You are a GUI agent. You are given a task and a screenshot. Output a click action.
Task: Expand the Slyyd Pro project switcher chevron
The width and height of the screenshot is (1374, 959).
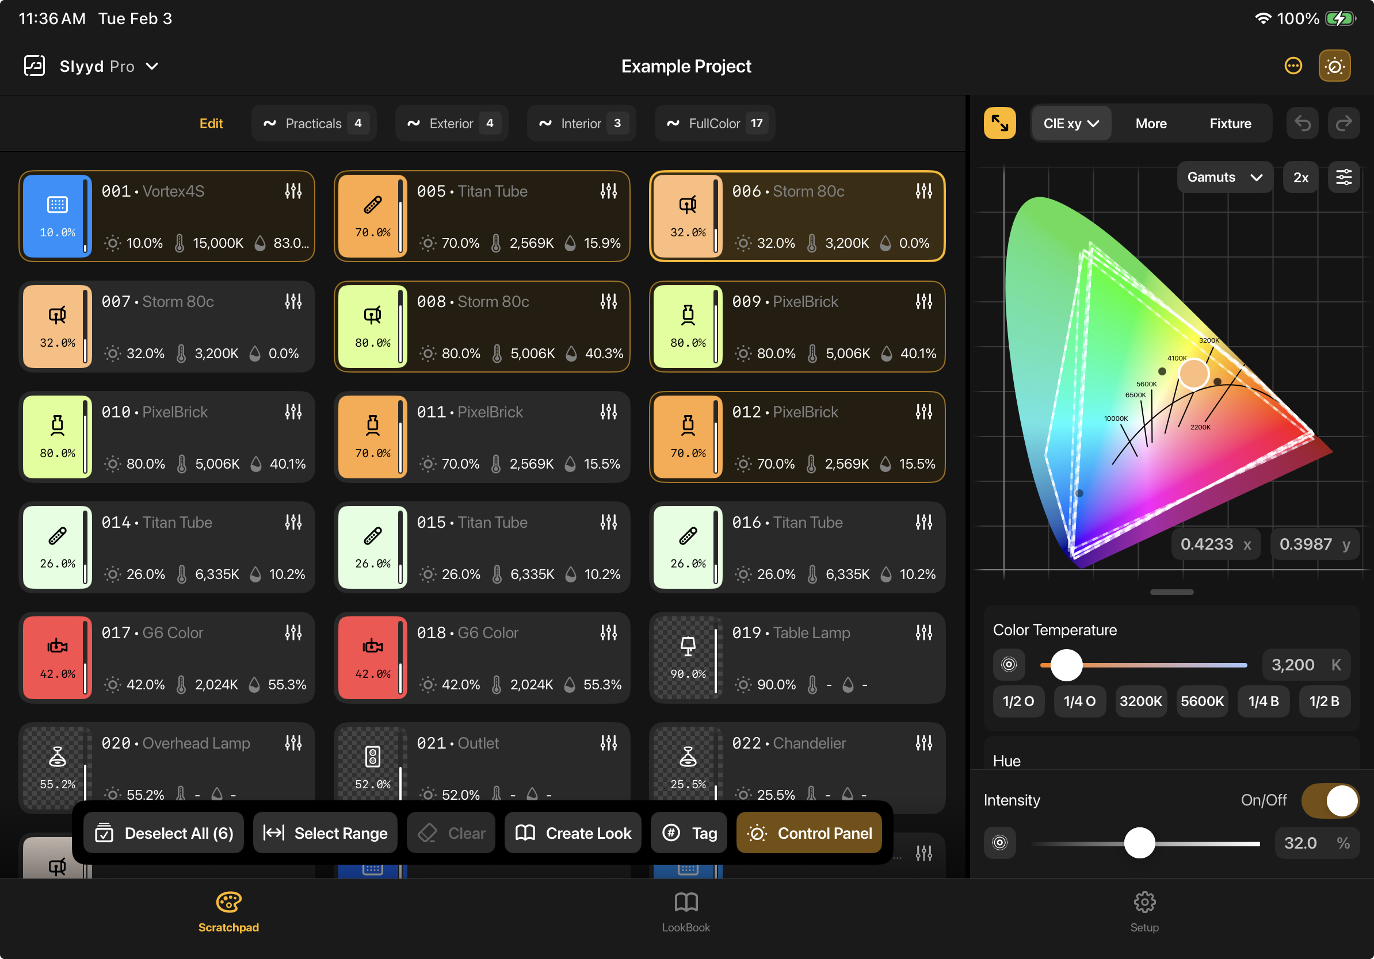click(x=152, y=66)
